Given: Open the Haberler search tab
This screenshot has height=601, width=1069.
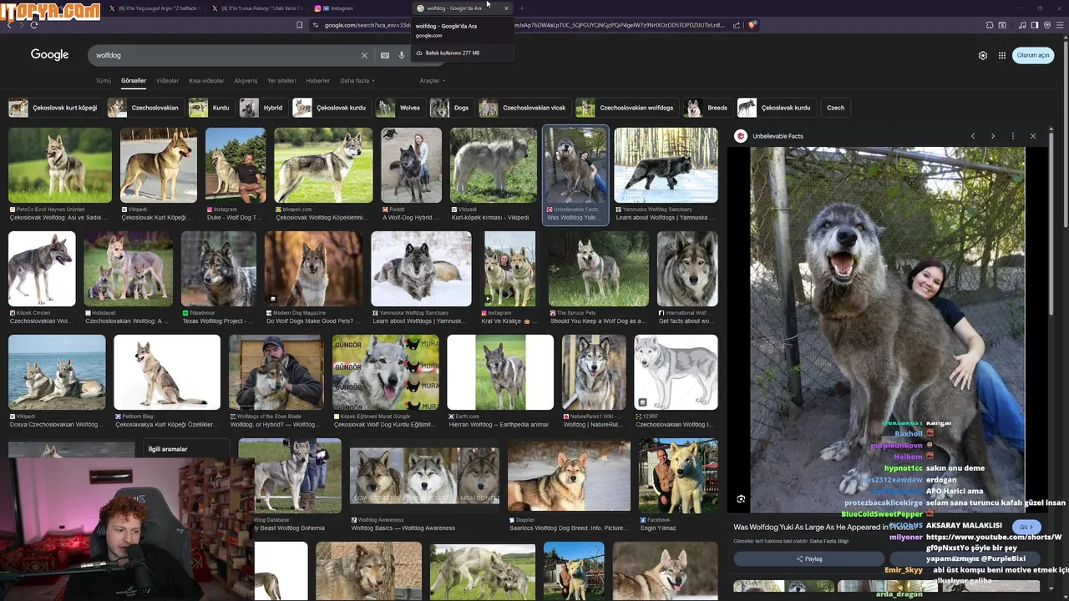Looking at the screenshot, I should click(x=317, y=81).
